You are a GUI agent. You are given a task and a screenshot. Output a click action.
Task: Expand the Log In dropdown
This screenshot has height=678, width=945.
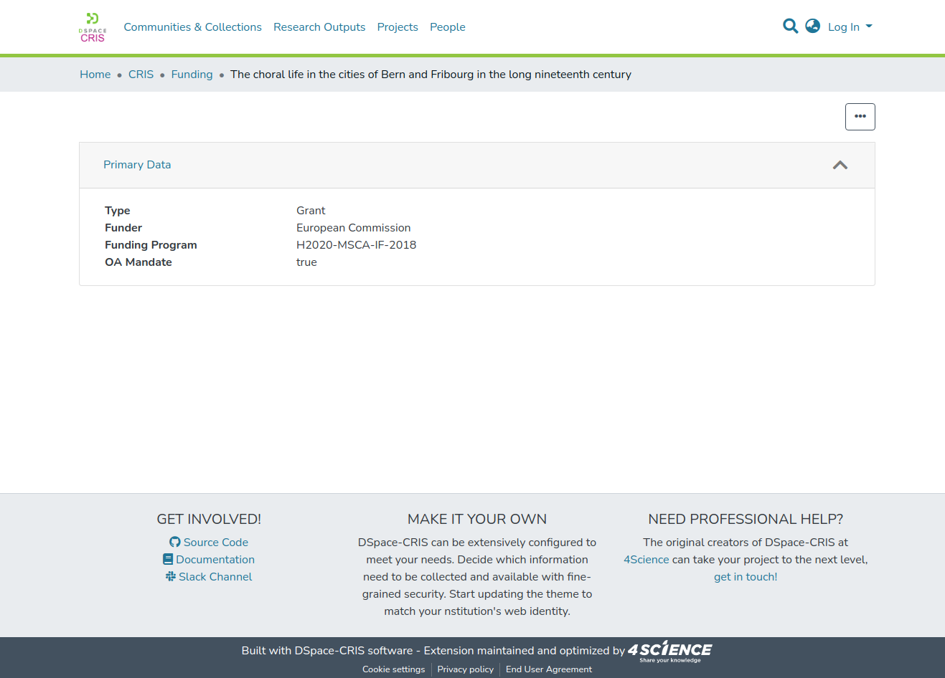coord(850,27)
